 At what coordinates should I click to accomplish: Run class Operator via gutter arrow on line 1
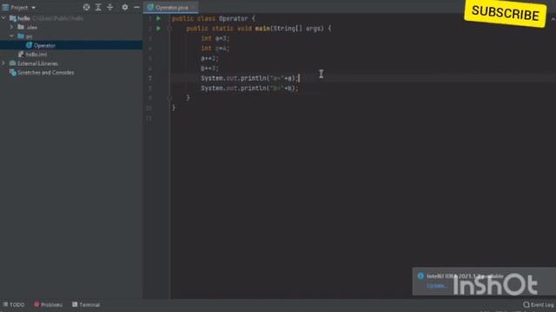click(158, 18)
